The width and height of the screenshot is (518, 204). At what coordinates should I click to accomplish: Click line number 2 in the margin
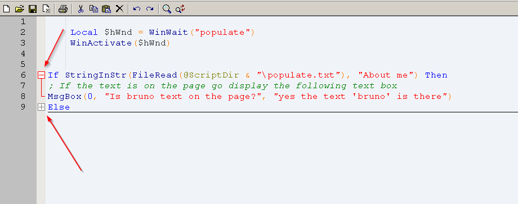[x=23, y=32]
